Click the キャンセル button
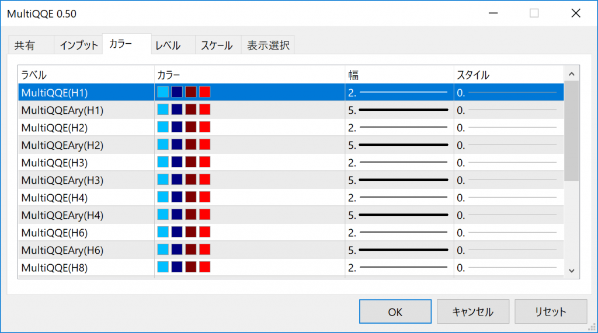Image resolution: width=598 pixels, height=333 pixels. coord(472,311)
